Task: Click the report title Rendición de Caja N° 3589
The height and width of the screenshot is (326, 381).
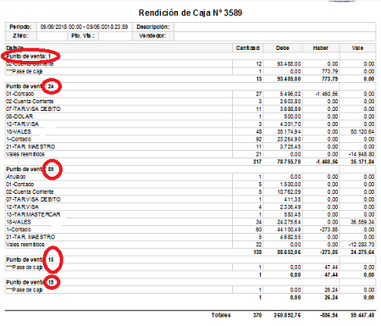Action: (x=190, y=13)
